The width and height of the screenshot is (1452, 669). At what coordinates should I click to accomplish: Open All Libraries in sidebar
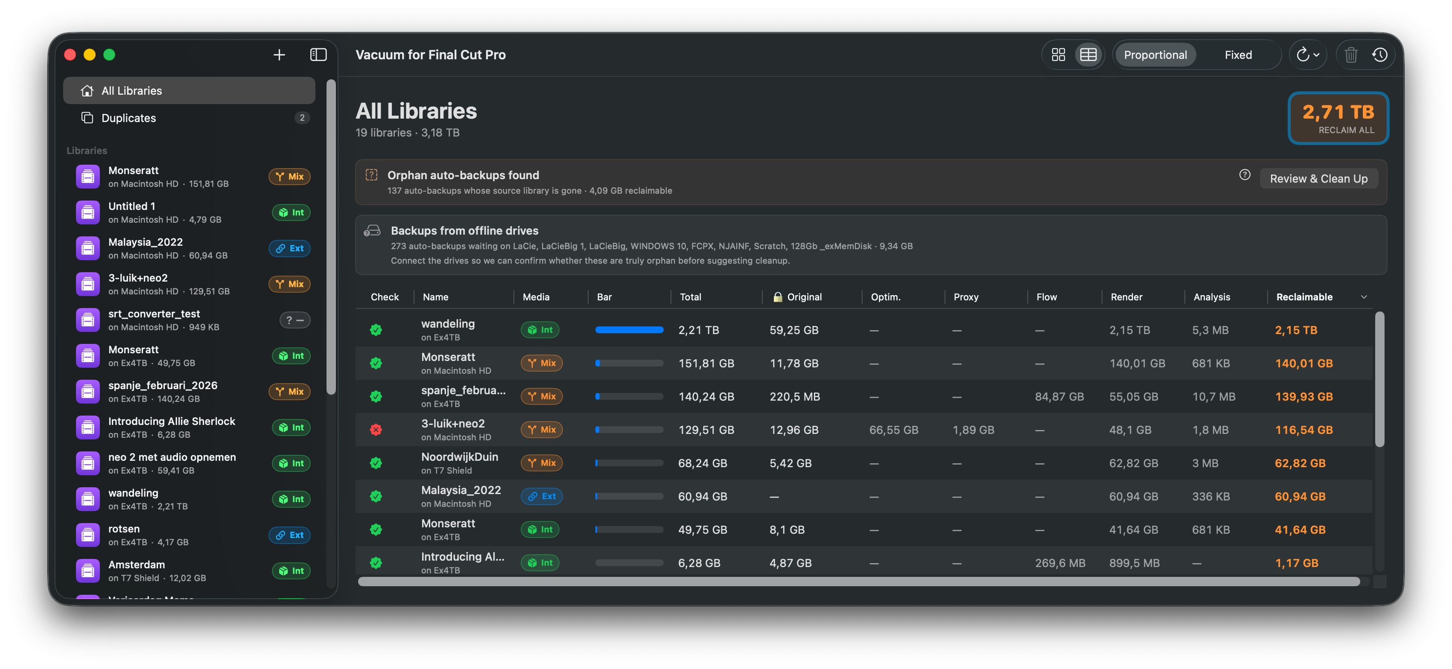pyautogui.click(x=189, y=91)
